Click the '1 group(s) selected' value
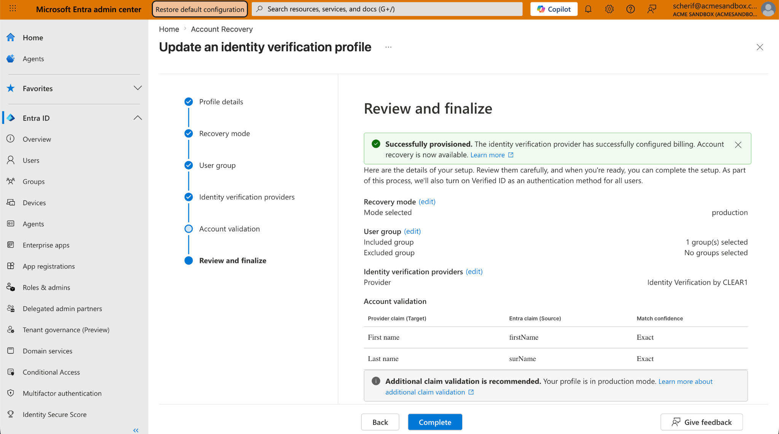The image size is (779, 434). pos(717,242)
